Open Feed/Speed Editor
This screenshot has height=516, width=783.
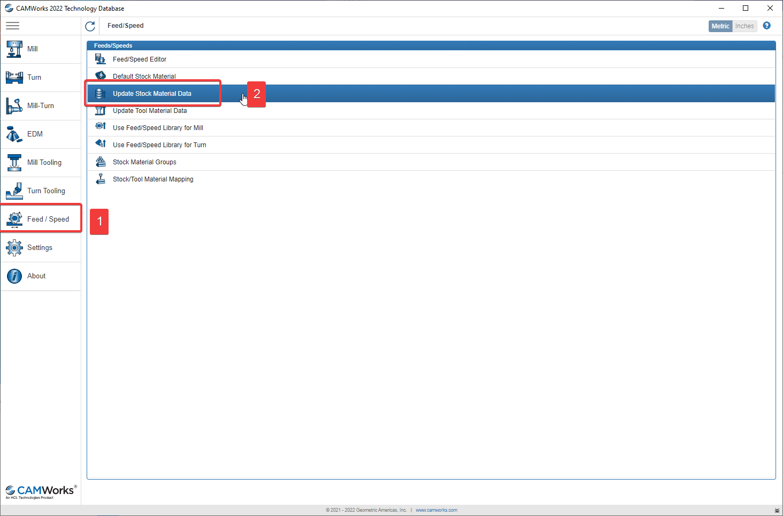(431, 59)
